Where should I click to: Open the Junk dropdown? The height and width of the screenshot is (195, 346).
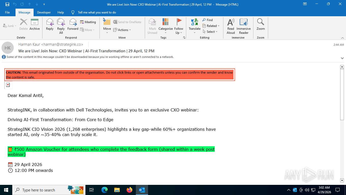pyautogui.click(x=10, y=26)
